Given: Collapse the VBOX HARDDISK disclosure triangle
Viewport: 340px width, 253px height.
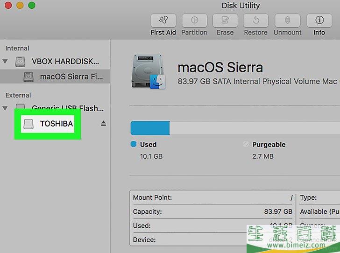Looking at the screenshot, I should point(5,61).
